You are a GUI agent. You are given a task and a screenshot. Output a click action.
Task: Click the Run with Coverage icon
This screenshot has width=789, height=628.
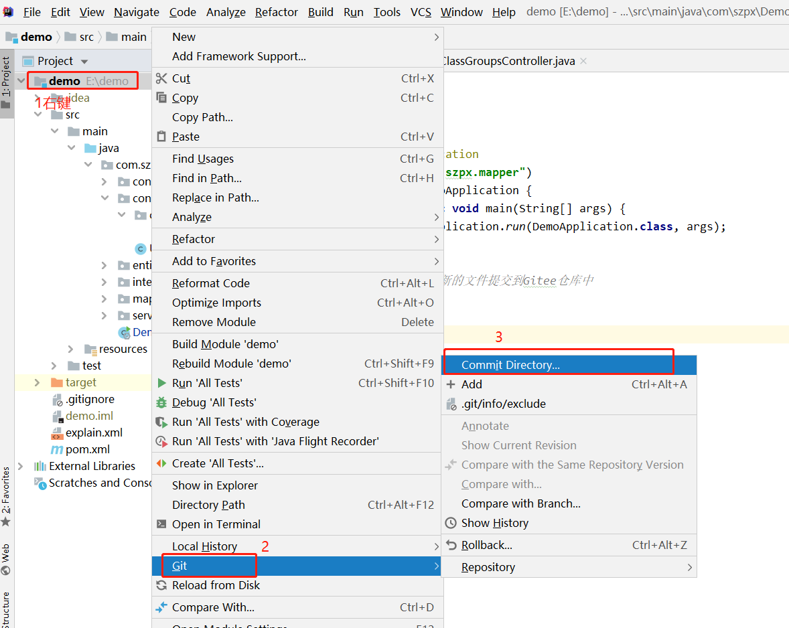pos(161,422)
